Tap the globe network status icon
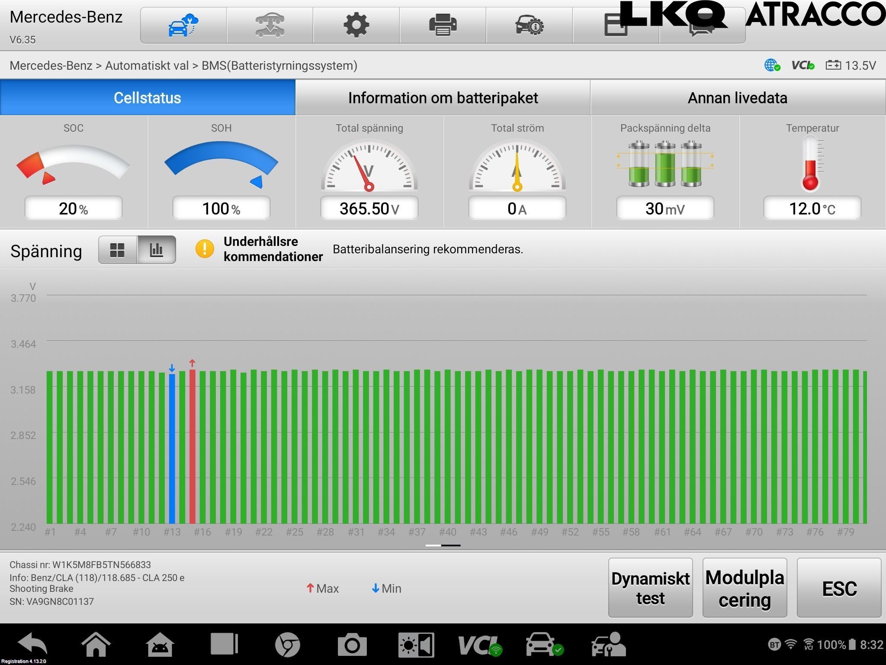Image resolution: width=886 pixels, height=665 pixels. tap(772, 65)
